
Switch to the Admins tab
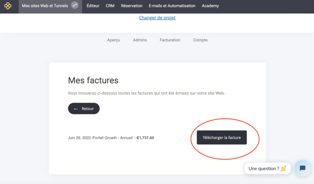point(140,40)
